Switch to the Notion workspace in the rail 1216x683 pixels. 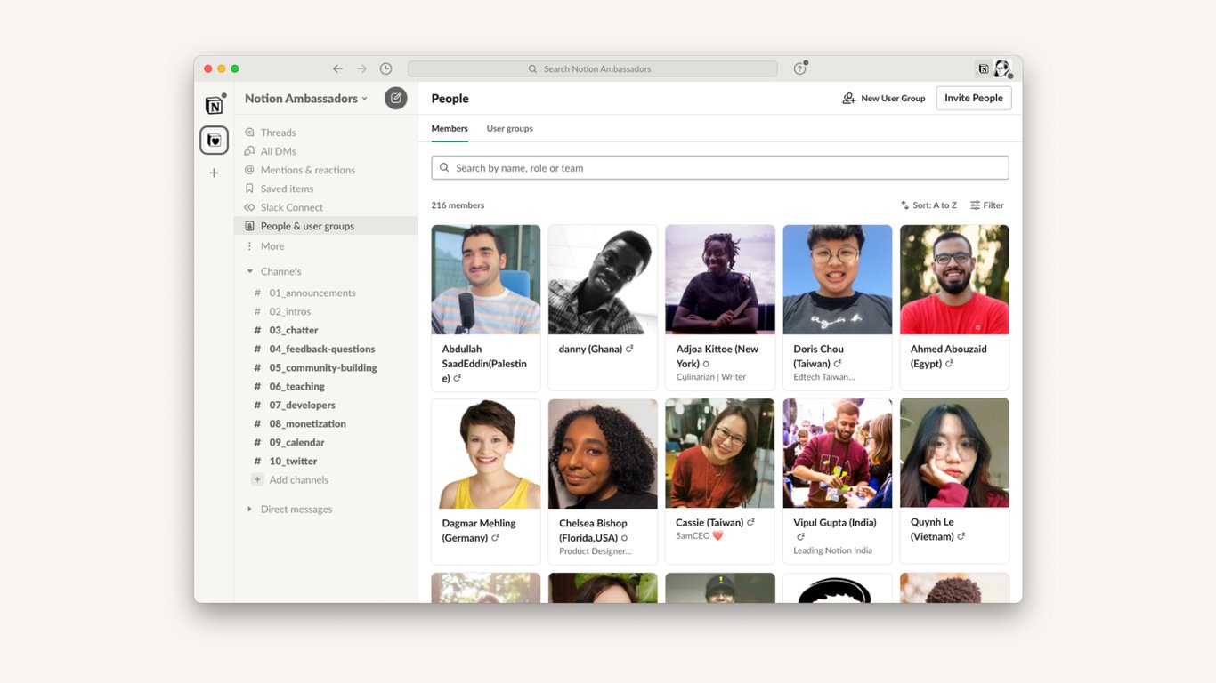214,104
